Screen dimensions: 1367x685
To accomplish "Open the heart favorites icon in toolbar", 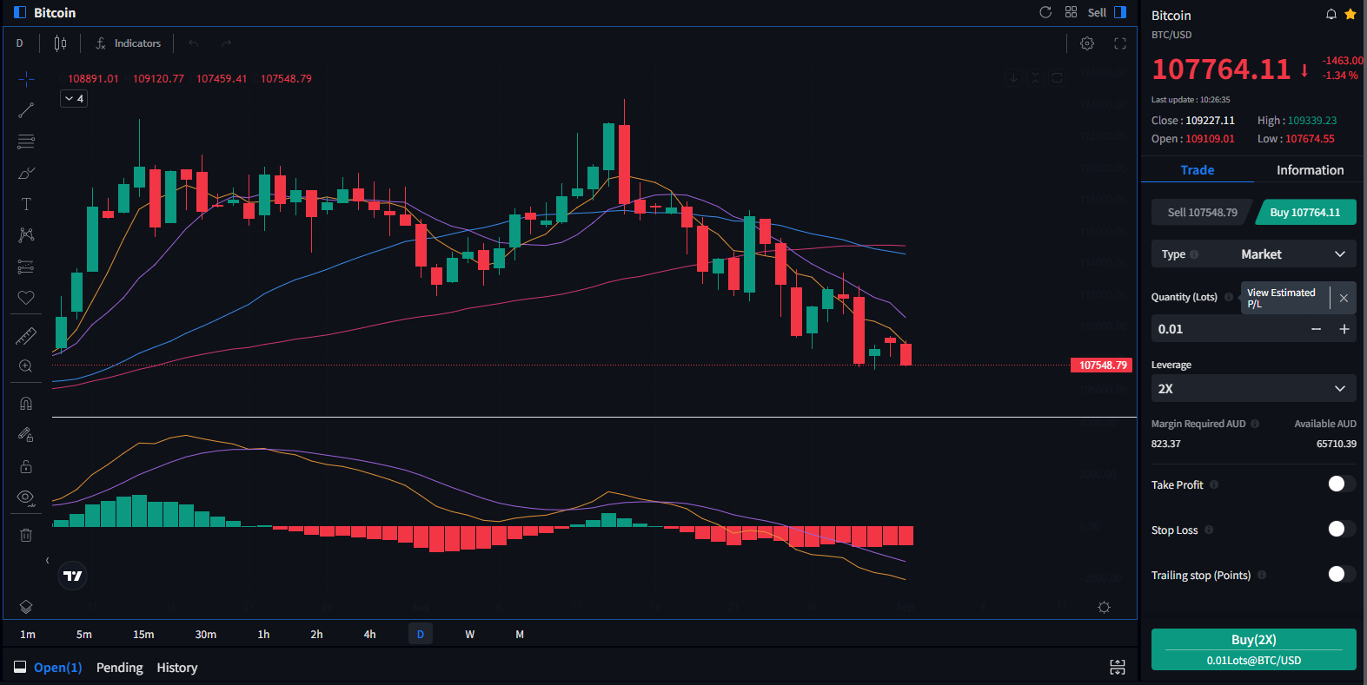I will point(26,298).
